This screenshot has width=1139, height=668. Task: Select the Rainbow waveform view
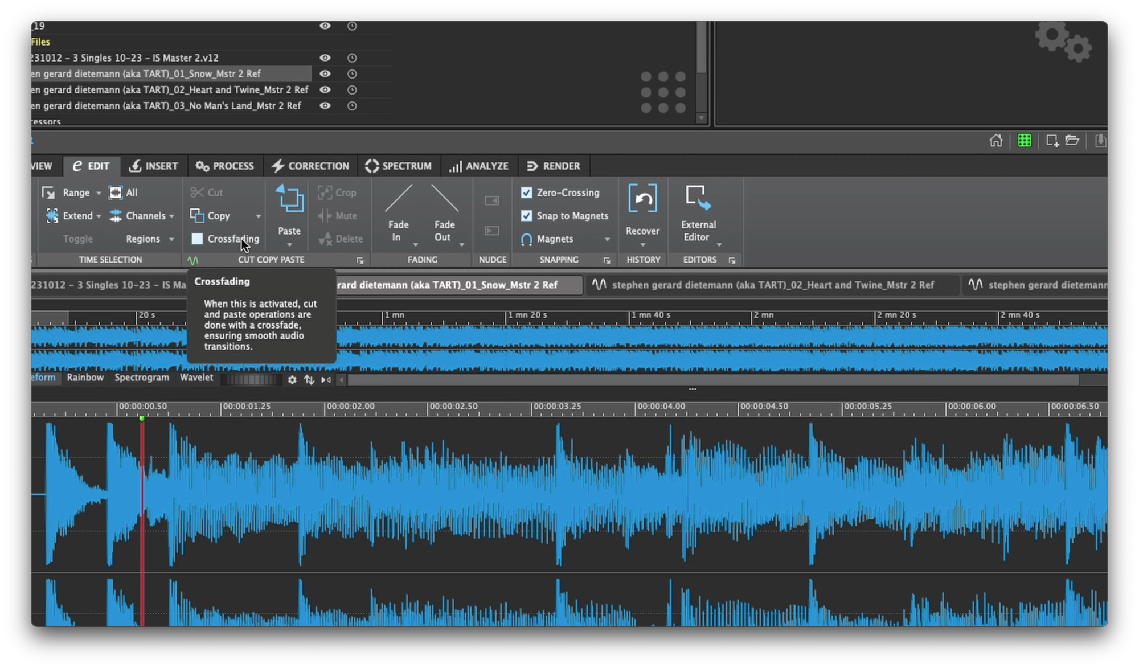[x=85, y=378]
